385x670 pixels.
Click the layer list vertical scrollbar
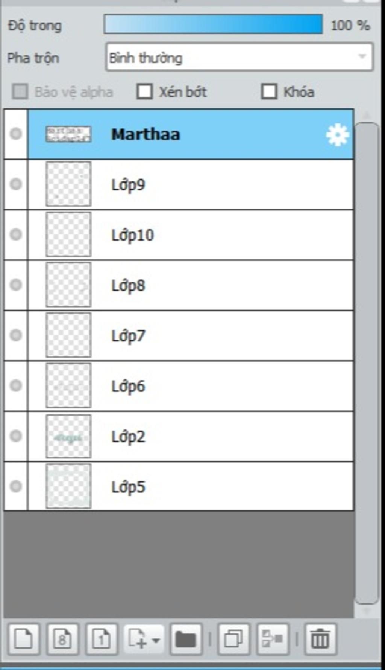tap(367, 363)
